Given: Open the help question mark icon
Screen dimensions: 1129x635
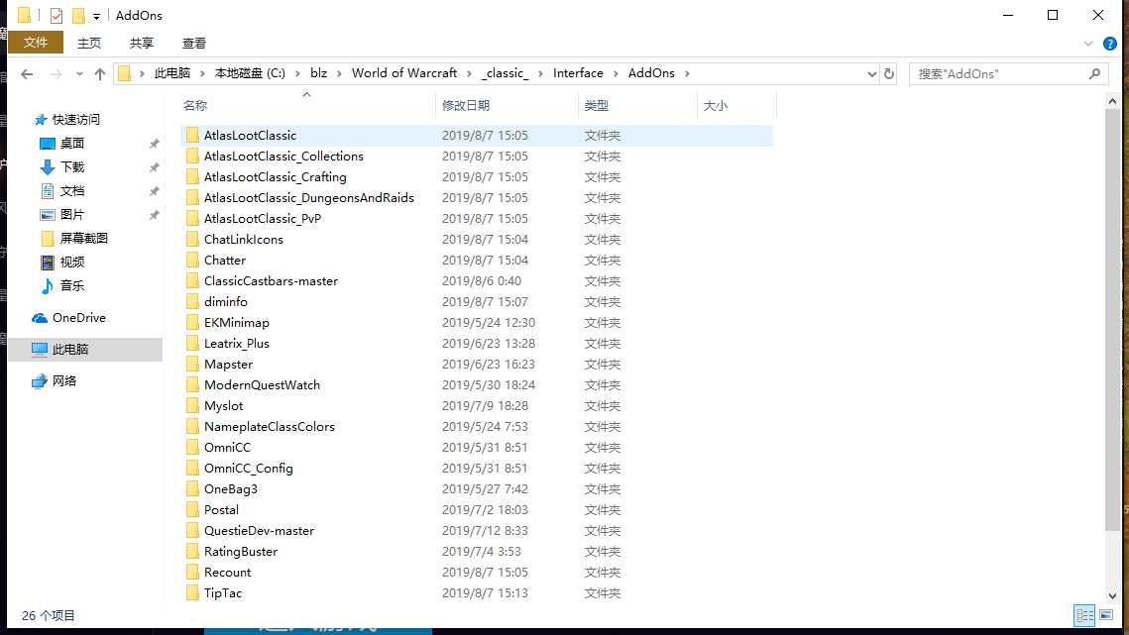Looking at the screenshot, I should pos(1110,44).
